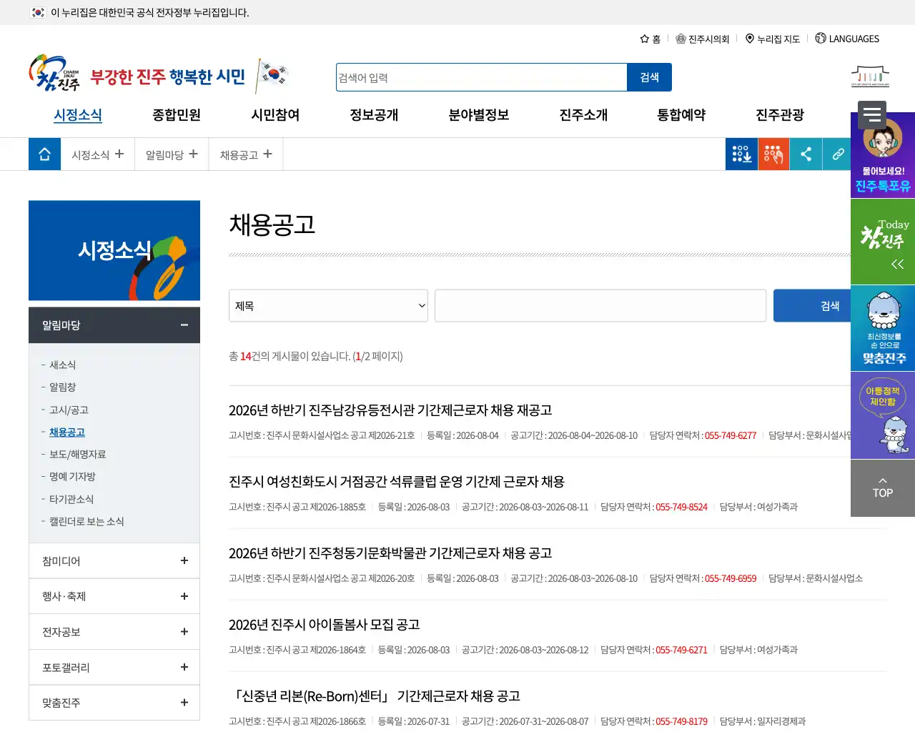Open the 맞춤진주 mascot banner

pos(883,328)
